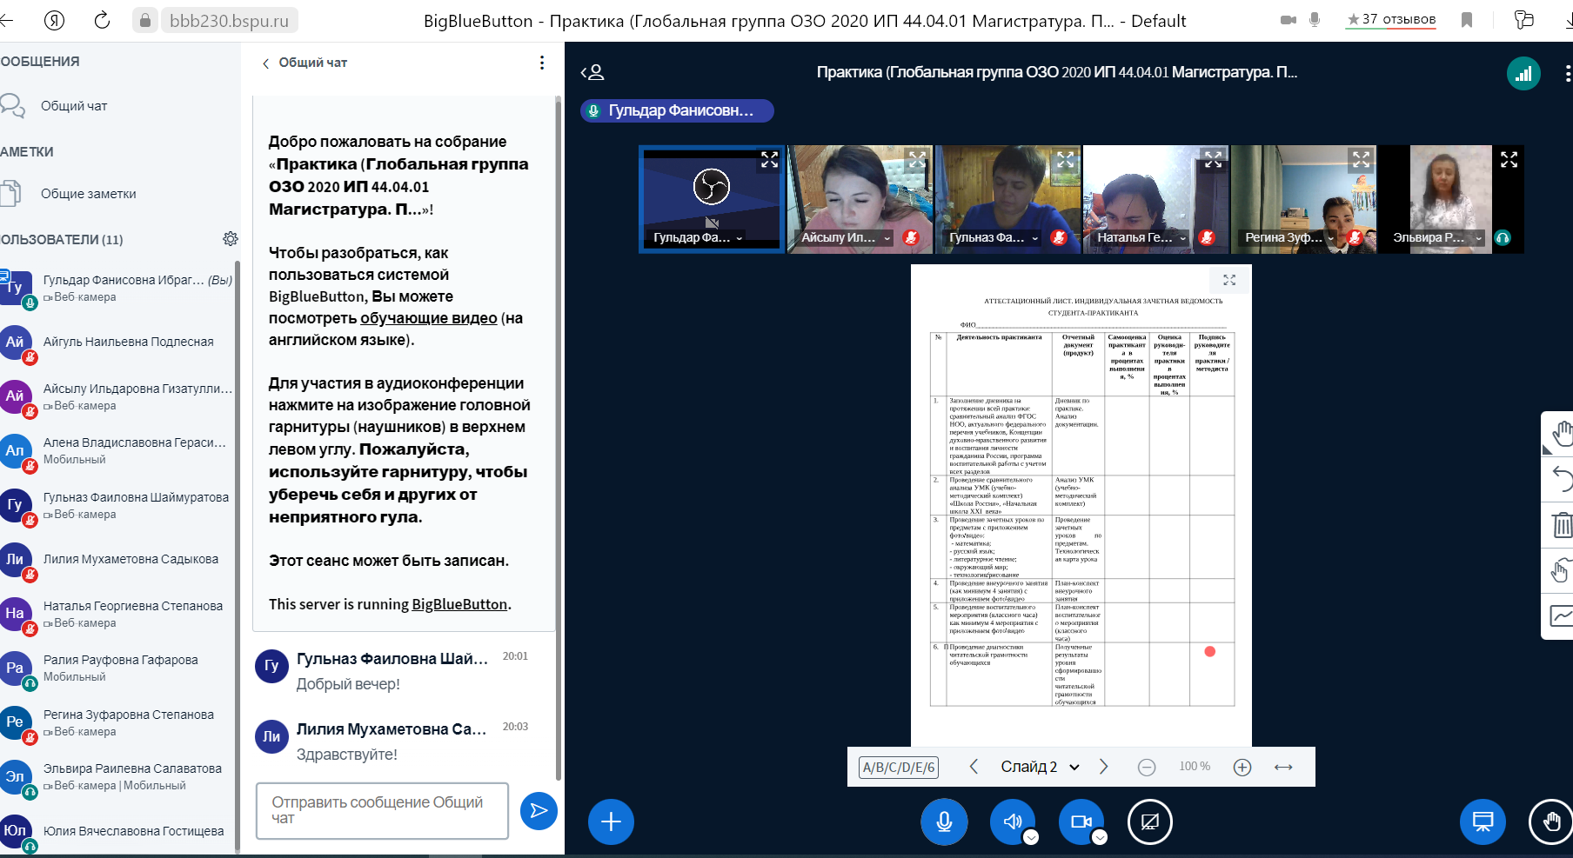The height and width of the screenshot is (858, 1573).
Task: Open dropdown on Айсылу webcam name
Action: [887, 238]
